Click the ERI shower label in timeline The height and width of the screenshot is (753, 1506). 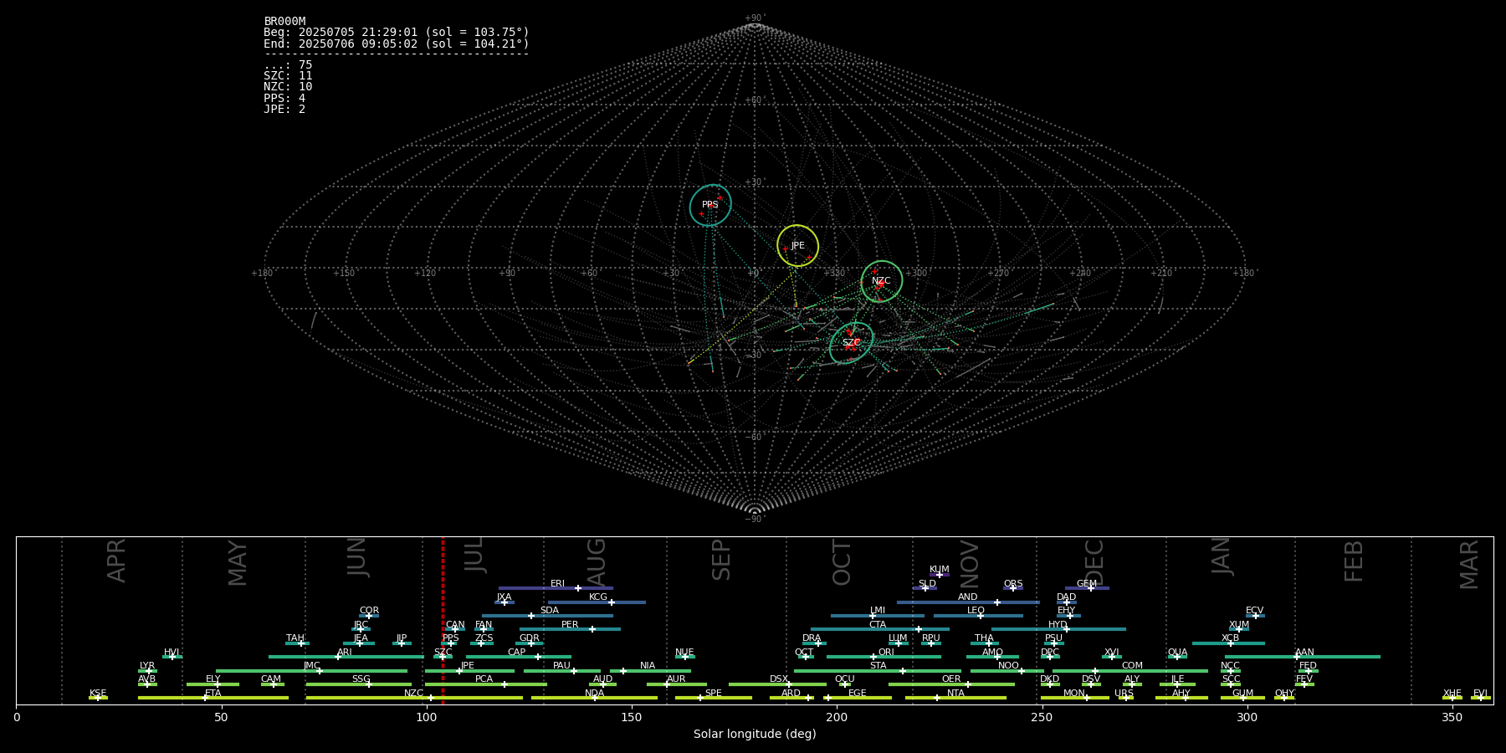click(x=557, y=584)
